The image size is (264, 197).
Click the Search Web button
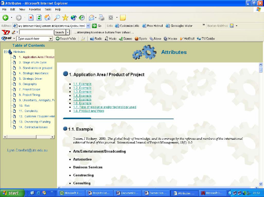click(66, 38)
